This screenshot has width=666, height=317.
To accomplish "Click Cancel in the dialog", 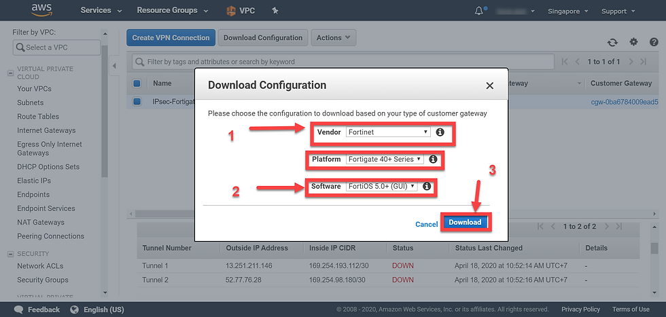I will click(x=427, y=224).
